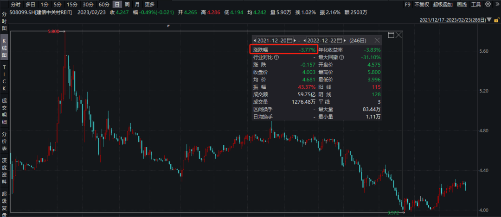
Task: Open the settings gear icon
Action: click(488, 4)
